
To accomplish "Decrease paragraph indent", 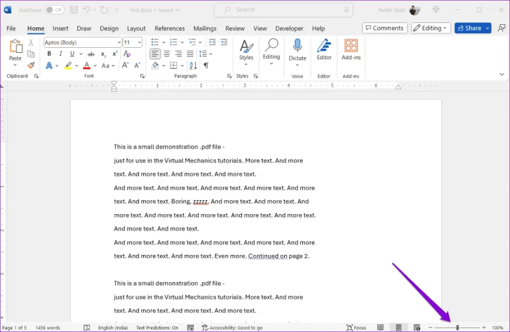I will click(212, 42).
